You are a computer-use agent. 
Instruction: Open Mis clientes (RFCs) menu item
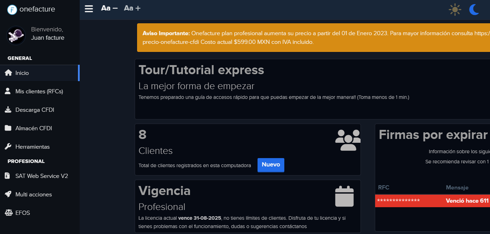pyautogui.click(x=39, y=91)
